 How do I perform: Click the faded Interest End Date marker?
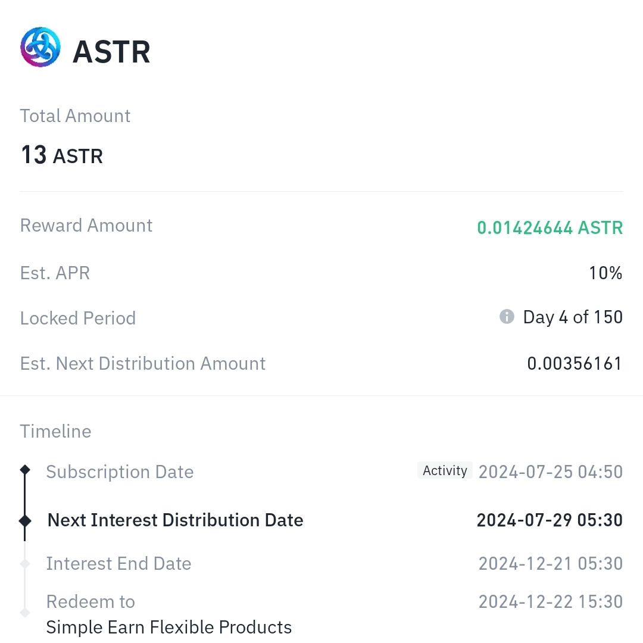point(25,563)
